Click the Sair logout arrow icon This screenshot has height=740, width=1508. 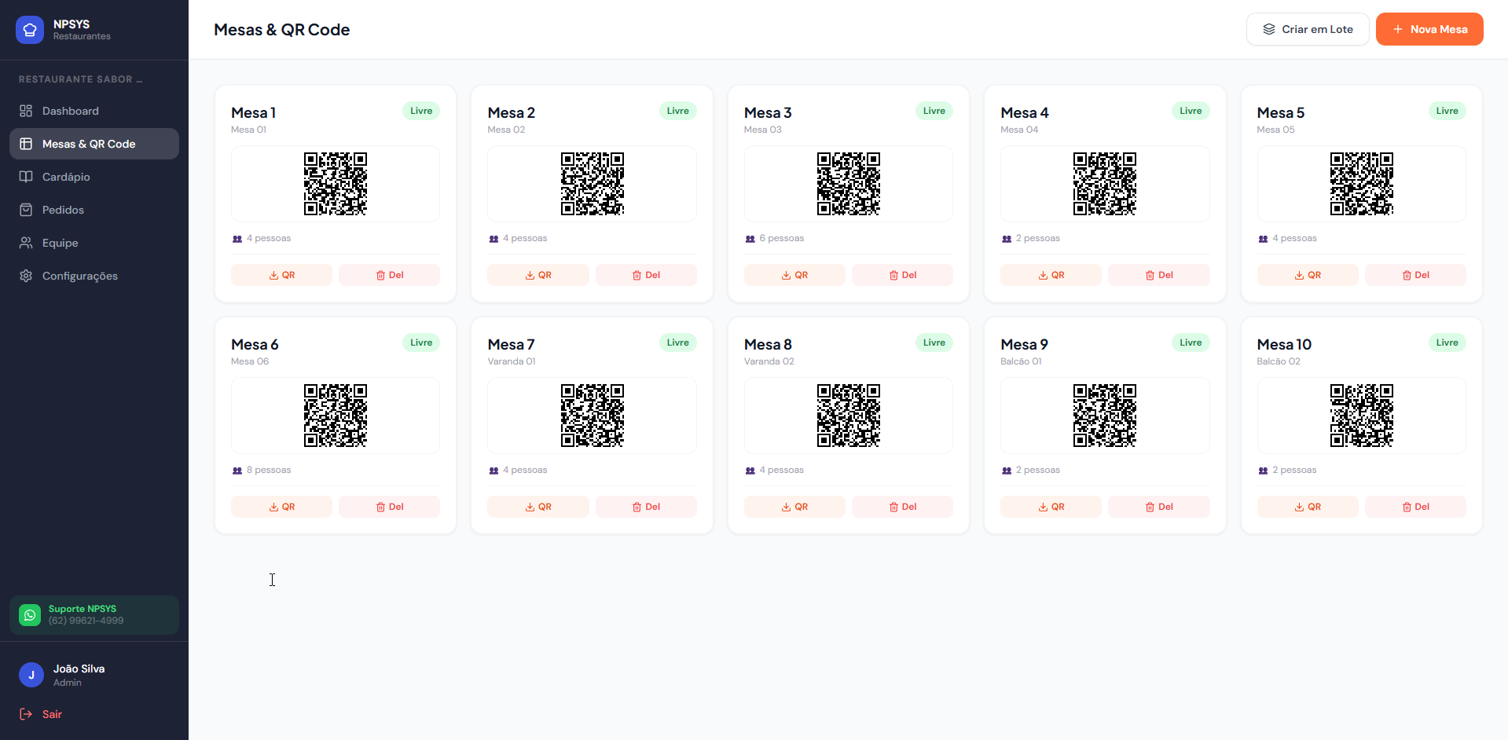click(26, 714)
